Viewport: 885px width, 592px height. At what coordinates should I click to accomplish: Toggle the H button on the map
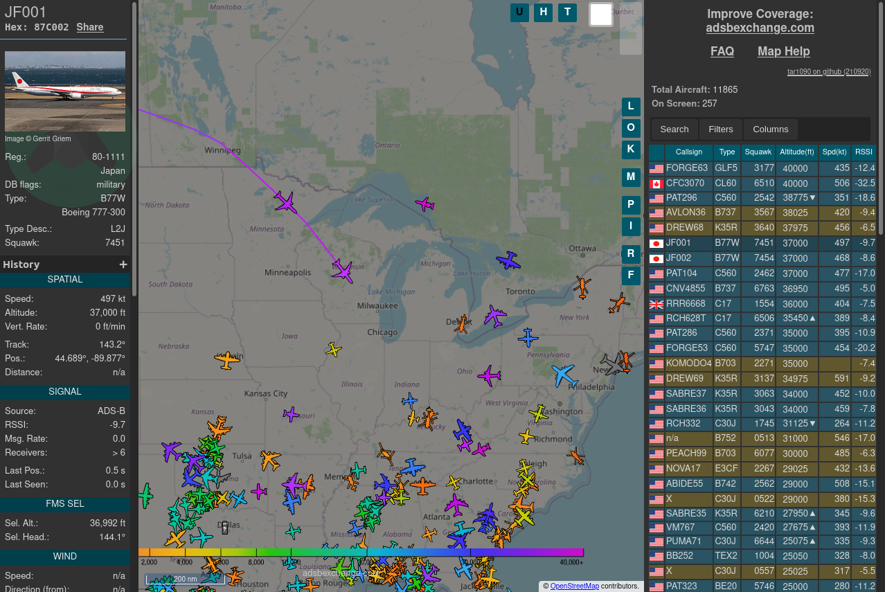544,12
